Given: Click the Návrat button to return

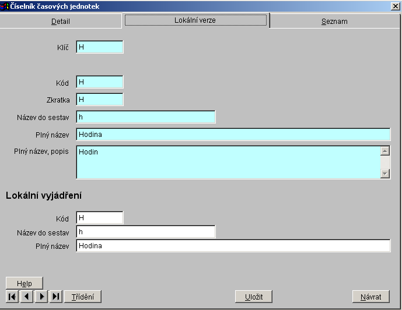Looking at the screenshot, I should click(x=370, y=297).
